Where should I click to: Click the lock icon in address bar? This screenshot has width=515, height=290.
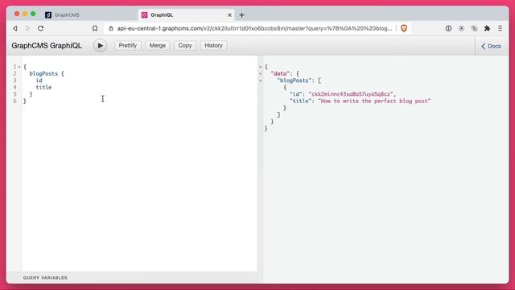tap(111, 29)
